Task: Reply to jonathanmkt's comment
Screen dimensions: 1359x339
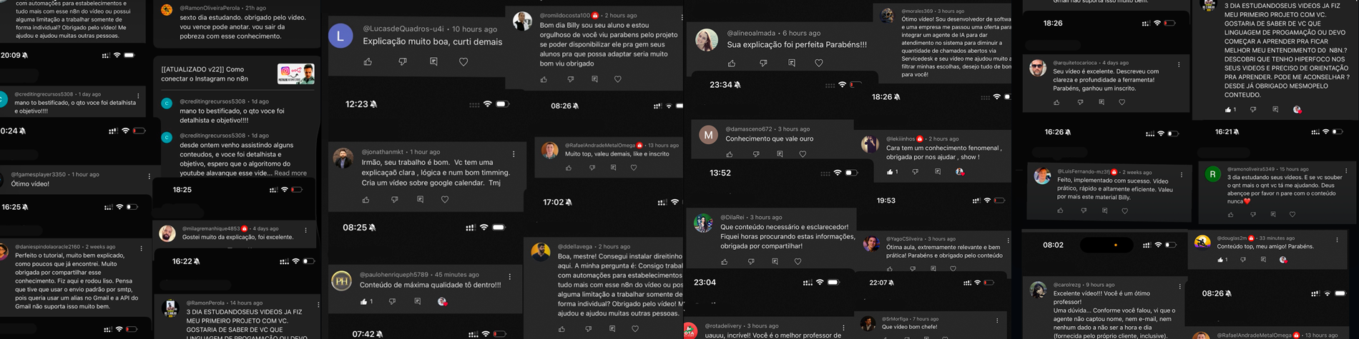Action: coord(420,200)
